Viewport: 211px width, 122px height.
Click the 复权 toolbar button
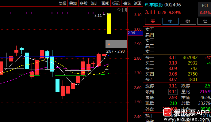pos(63,3)
